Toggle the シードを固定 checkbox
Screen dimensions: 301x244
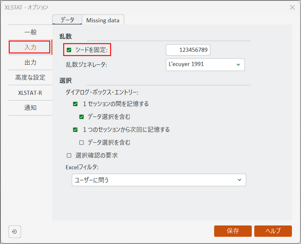tap(69, 50)
